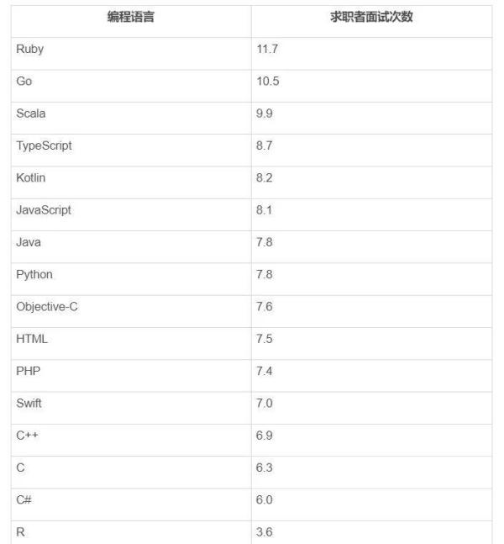The image size is (504, 544).
Task: Click the Go language cell
Action: click(x=24, y=82)
